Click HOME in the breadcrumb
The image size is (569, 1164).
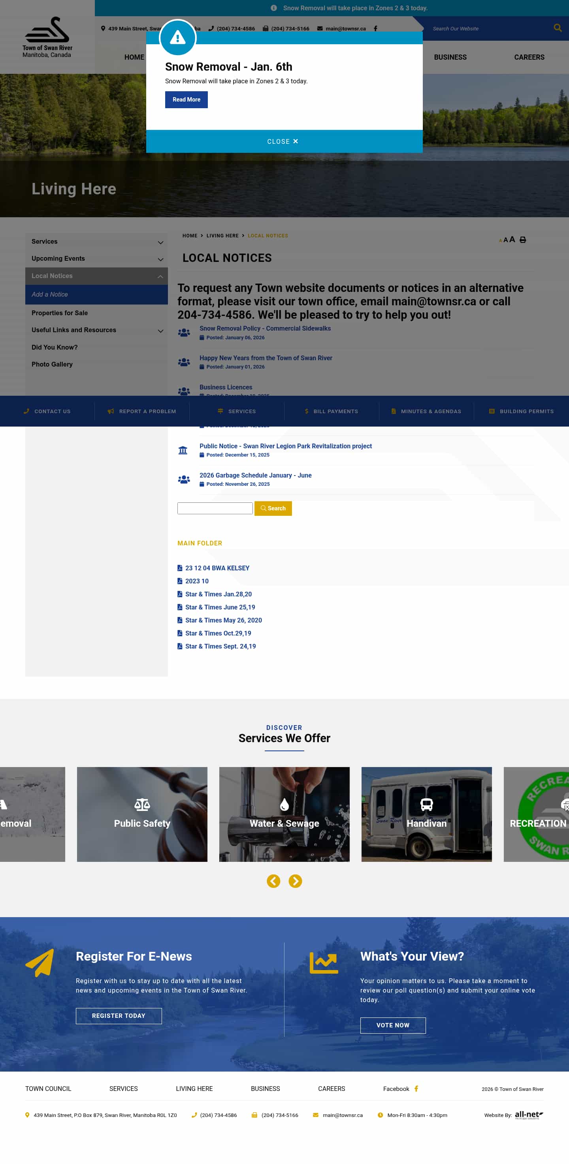click(x=190, y=236)
